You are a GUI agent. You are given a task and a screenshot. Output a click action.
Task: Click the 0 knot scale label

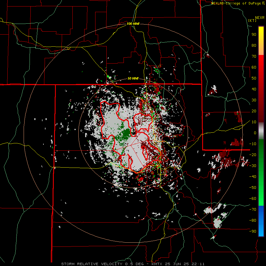(255, 133)
